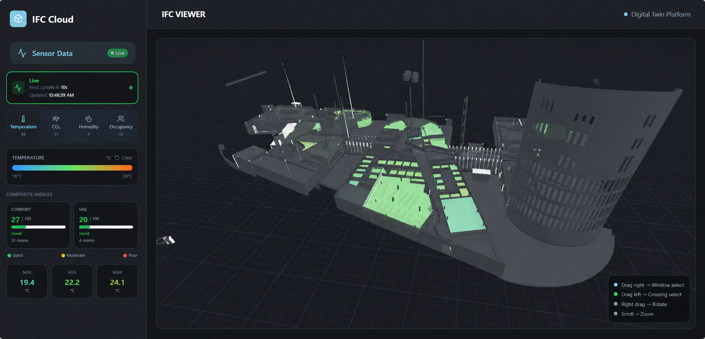Image resolution: width=705 pixels, height=339 pixels.
Task: Click the IAQ score progress bar
Action: point(106,227)
